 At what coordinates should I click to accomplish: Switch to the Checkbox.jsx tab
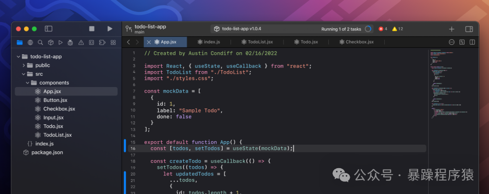click(x=356, y=42)
